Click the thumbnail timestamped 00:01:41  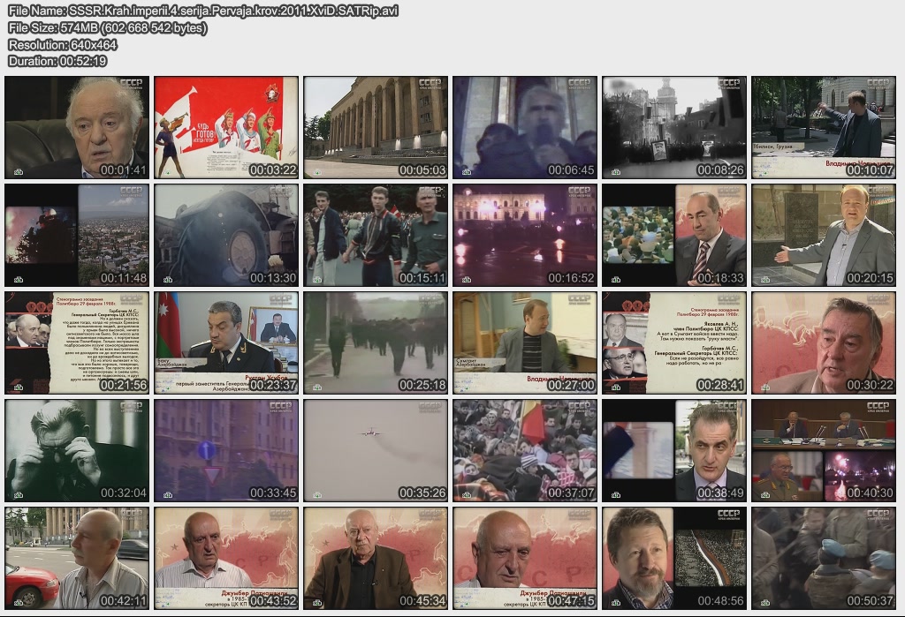pos(77,127)
